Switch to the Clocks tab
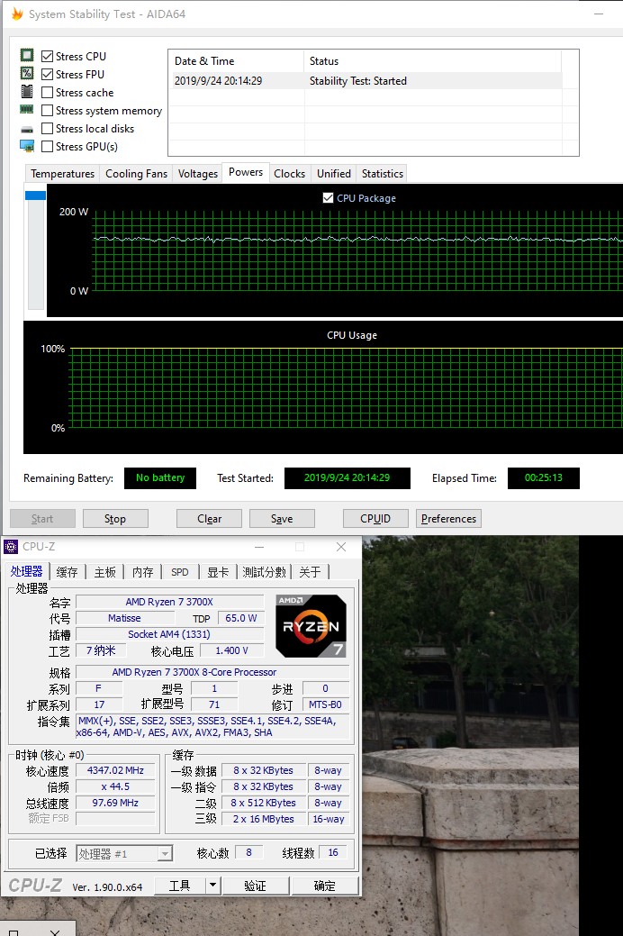623x936 pixels. [x=289, y=174]
